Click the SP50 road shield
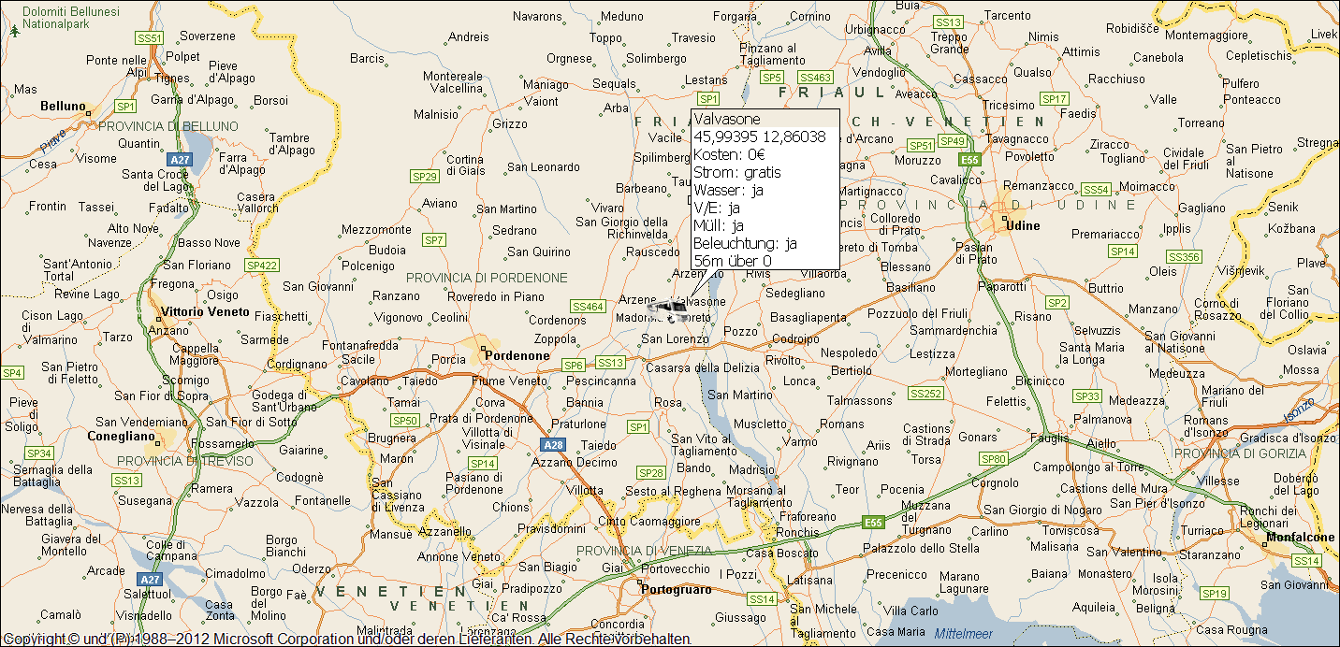The width and height of the screenshot is (1340, 647). (x=404, y=421)
